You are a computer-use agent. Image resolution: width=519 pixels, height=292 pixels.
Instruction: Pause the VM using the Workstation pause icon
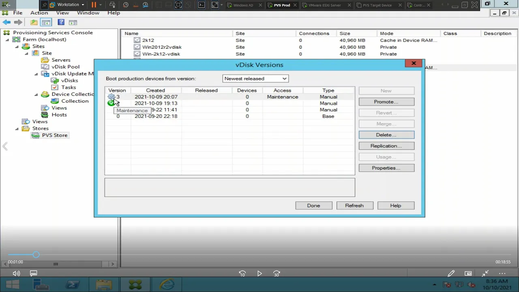point(94,5)
